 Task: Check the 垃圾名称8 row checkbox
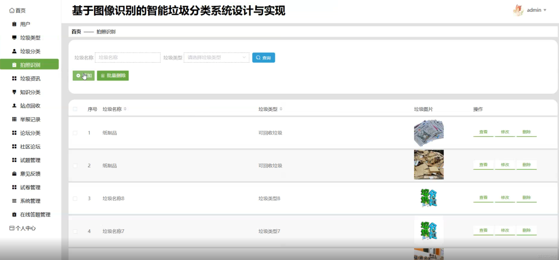coord(75,198)
